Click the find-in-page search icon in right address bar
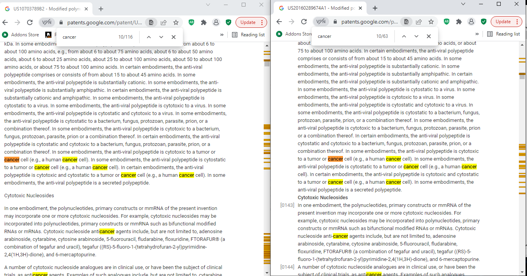This screenshot has height=276, width=527. point(406,22)
